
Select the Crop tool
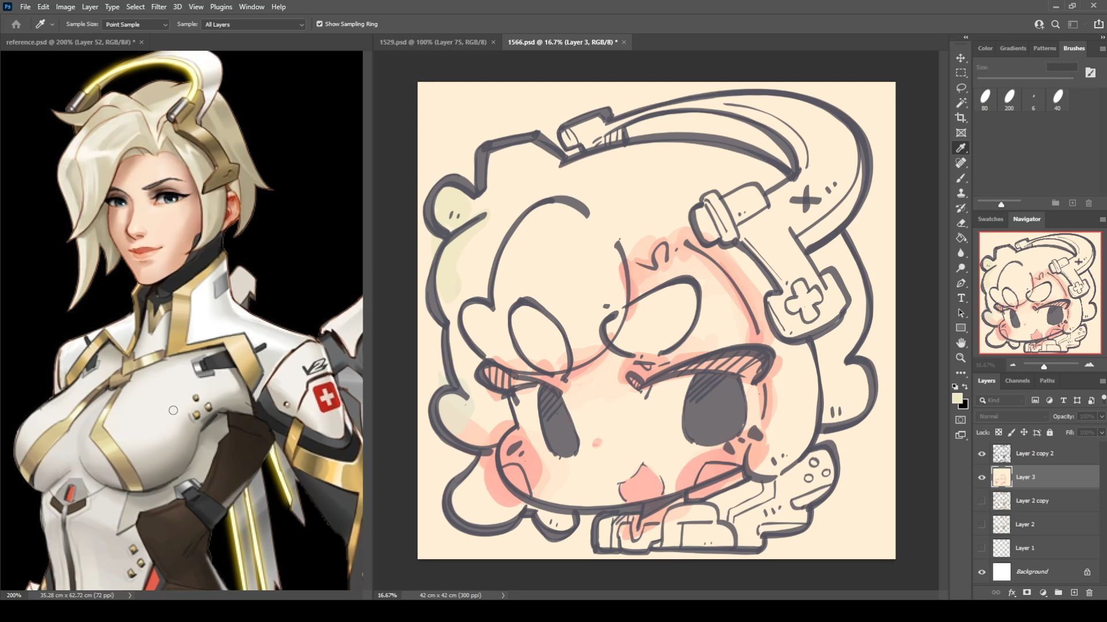pos(961,118)
